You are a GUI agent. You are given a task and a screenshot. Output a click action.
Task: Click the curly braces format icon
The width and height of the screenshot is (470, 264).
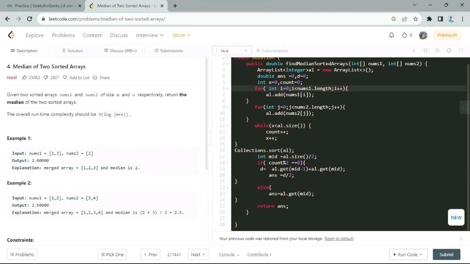click(425, 50)
